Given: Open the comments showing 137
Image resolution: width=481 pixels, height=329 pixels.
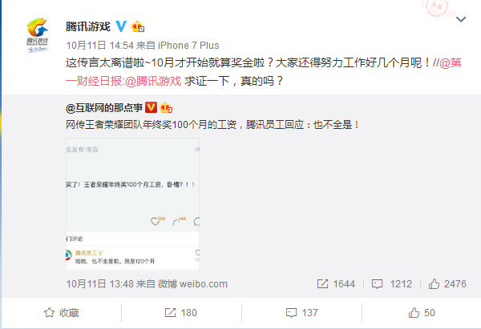Looking at the screenshot, I should (302, 313).
